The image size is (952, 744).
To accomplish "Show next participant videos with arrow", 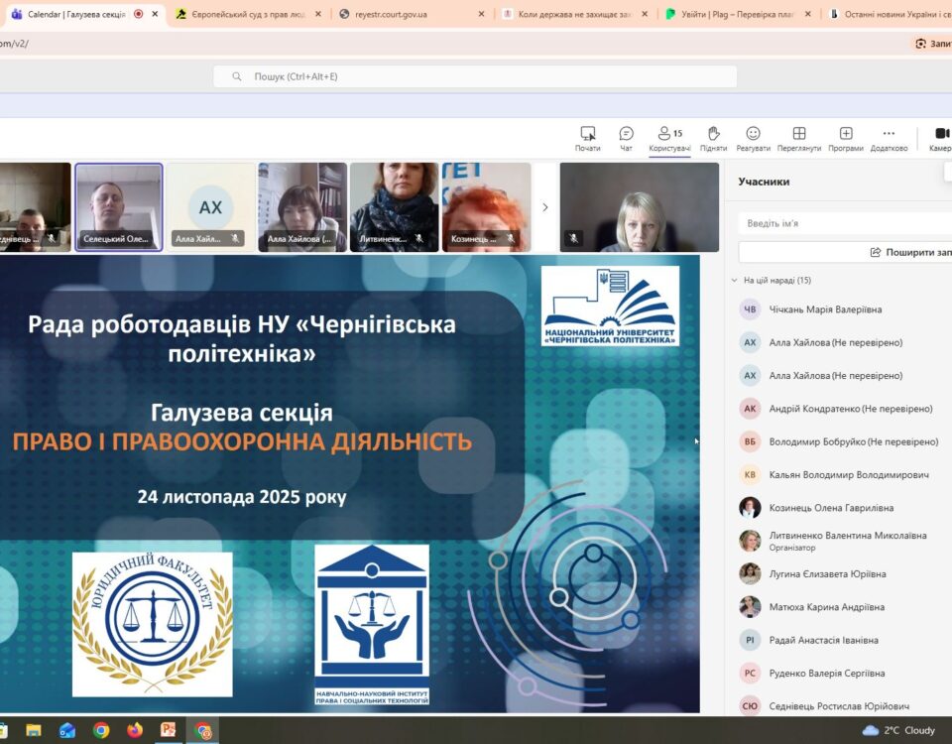I will (544, 207).
